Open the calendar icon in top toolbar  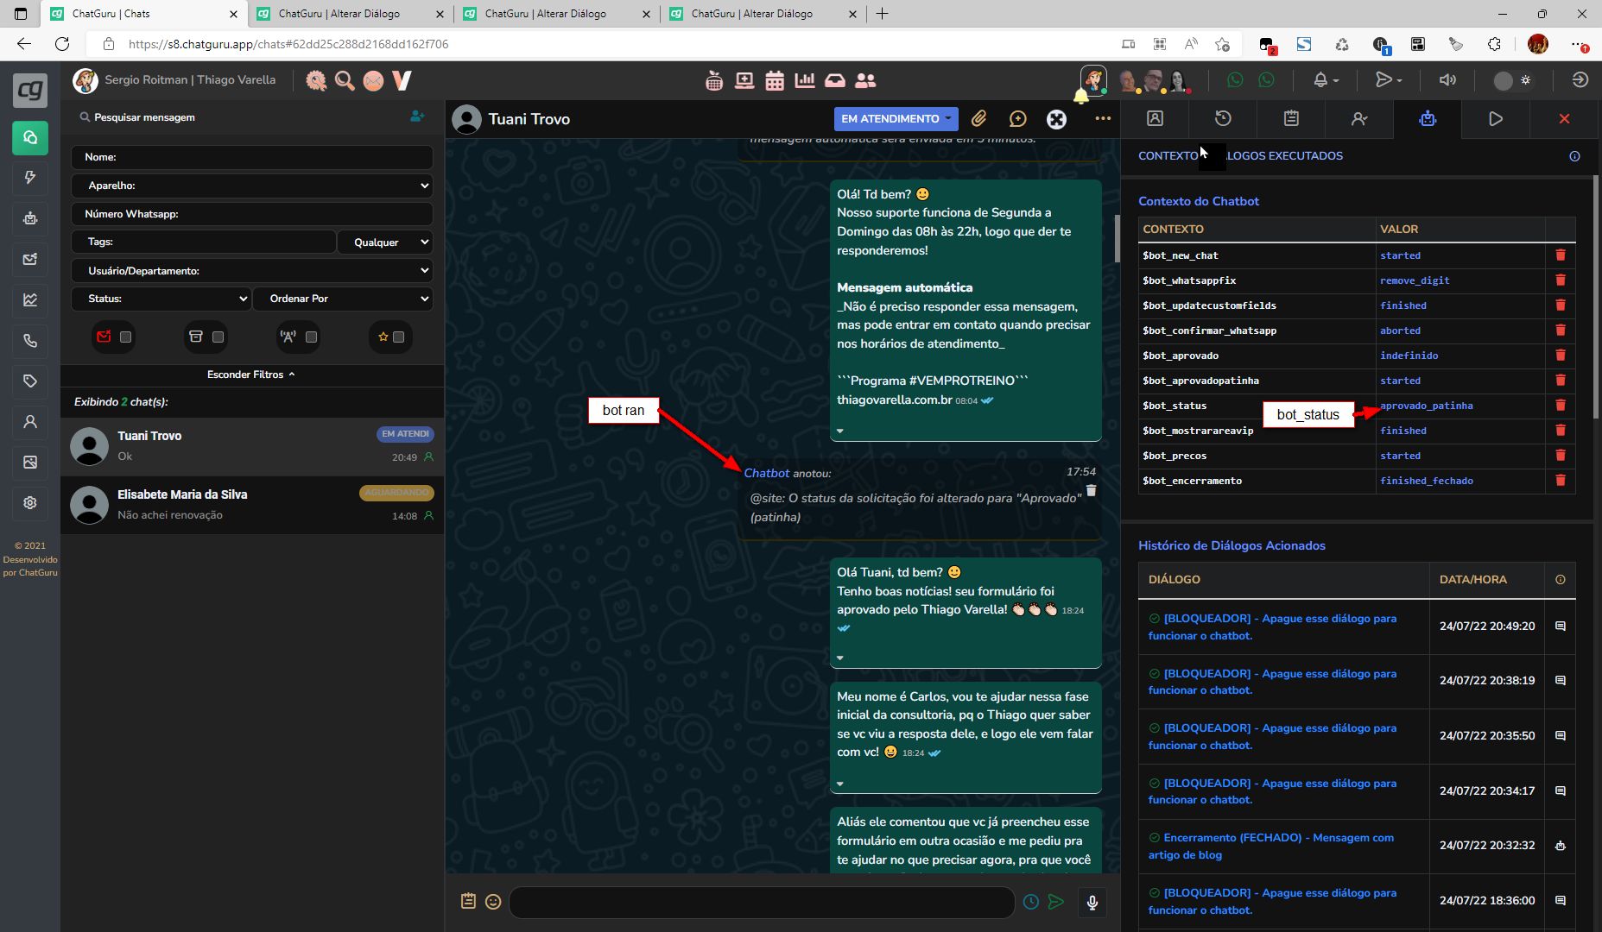coord(775,80)
